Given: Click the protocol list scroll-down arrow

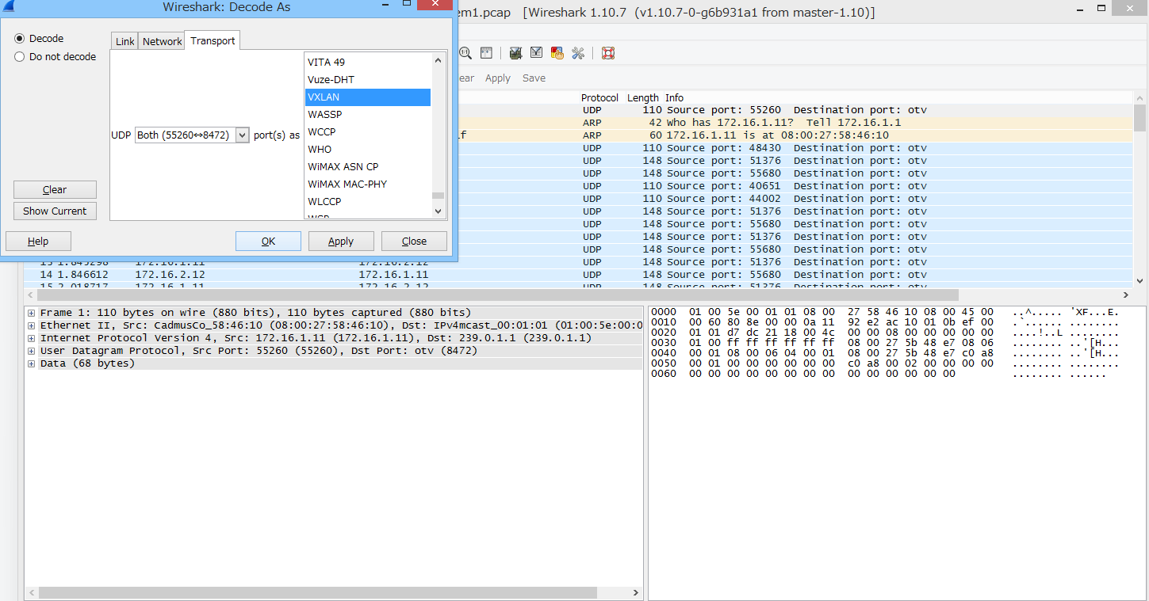Looking at the screenshot, I should tap(437, 211).
